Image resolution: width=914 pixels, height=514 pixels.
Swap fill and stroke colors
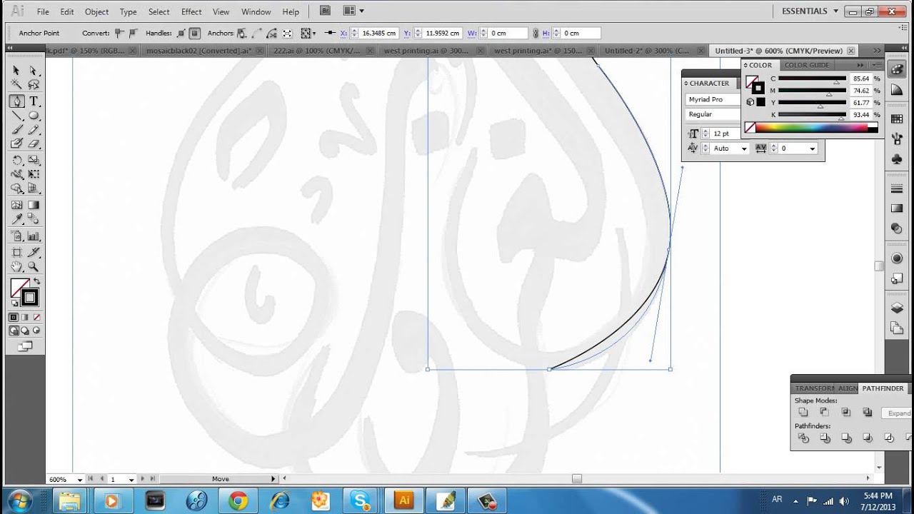[37, 281]
